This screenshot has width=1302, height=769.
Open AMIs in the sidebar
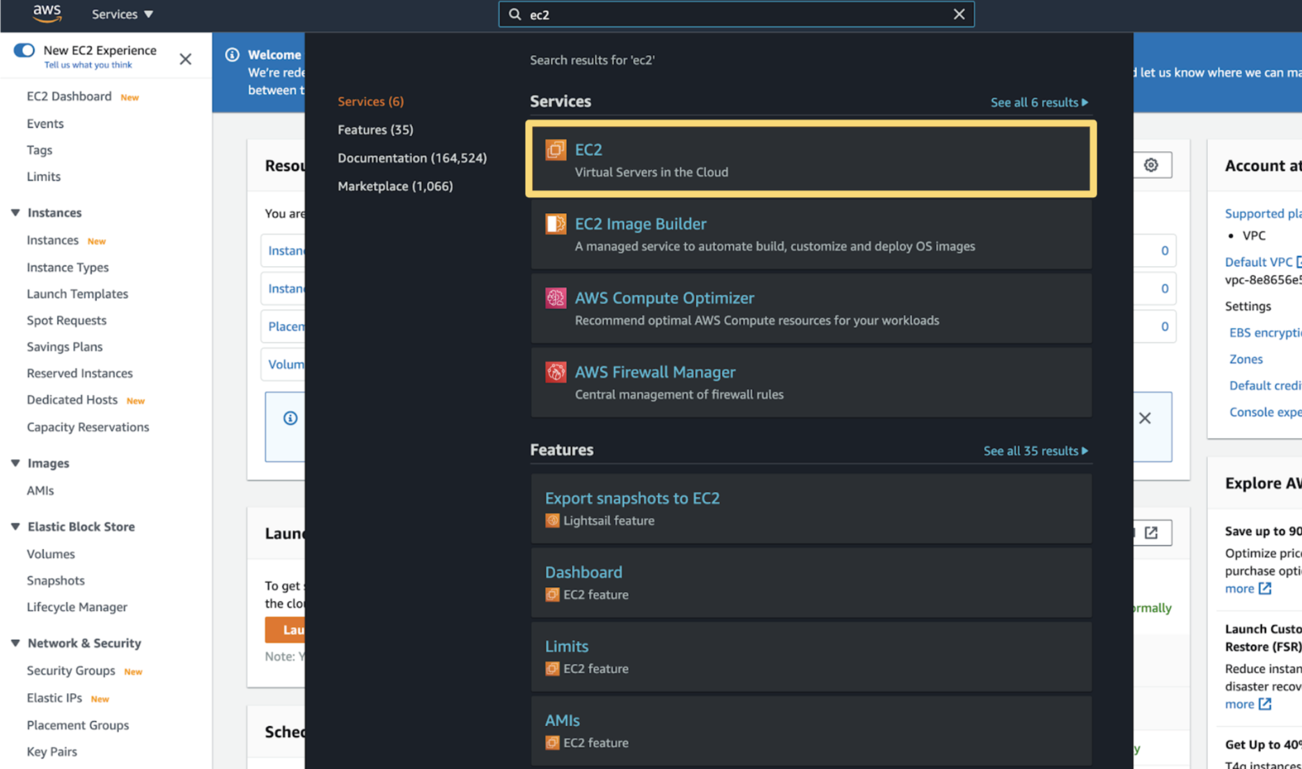[40, 490]
